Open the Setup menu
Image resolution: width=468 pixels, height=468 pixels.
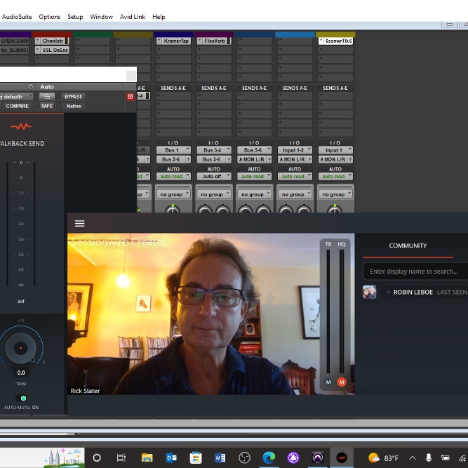tap(75, 17)
